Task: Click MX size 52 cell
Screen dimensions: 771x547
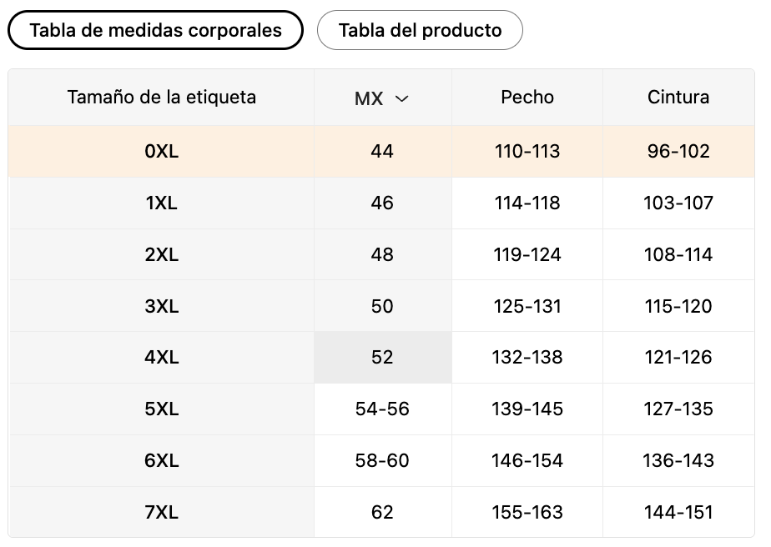Action: (x=382, y=357)
